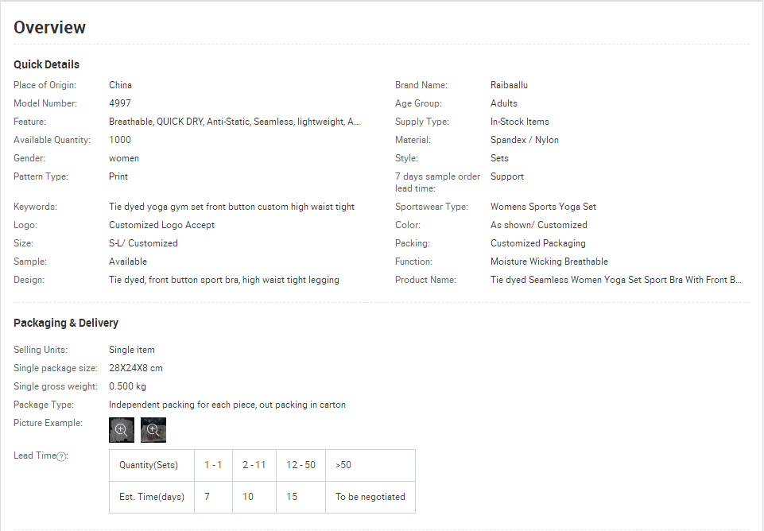
Task: Select the Supply Type value In-Stock Items
Action: 520,122
